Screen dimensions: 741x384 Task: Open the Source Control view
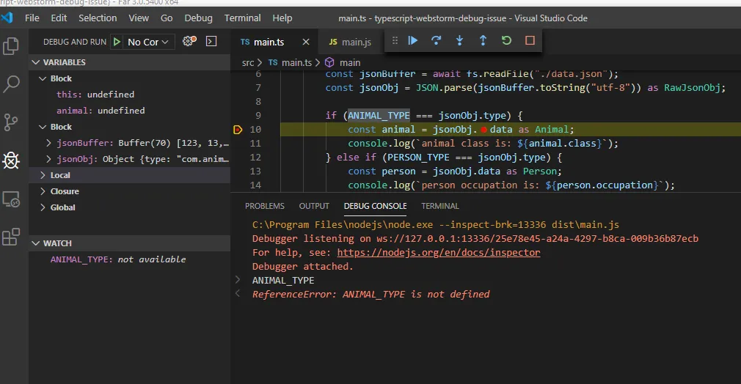[x=11, y=122]
